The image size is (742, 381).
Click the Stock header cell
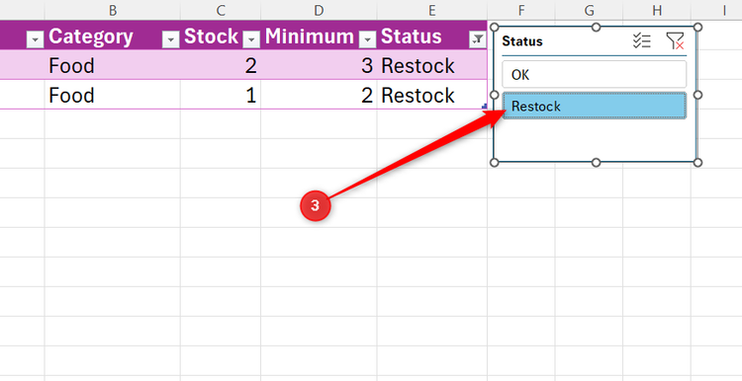221,36
